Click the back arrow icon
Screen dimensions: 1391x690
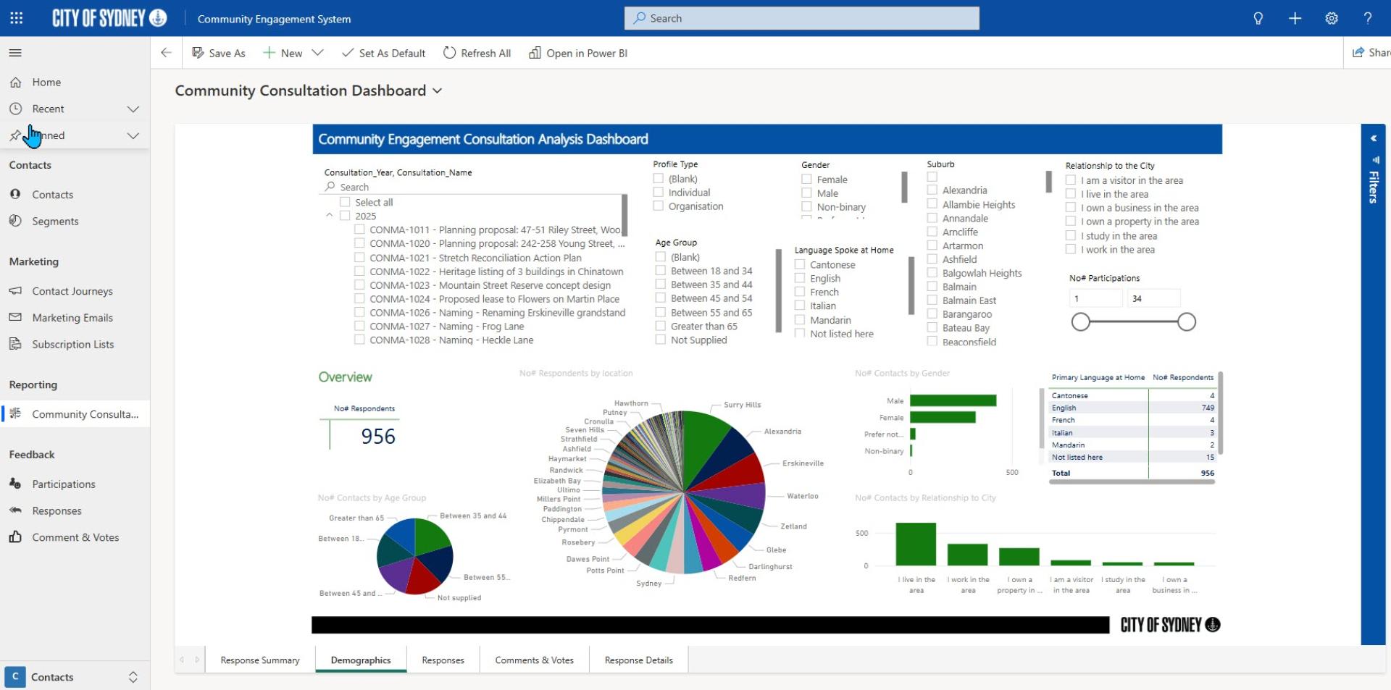166,53
